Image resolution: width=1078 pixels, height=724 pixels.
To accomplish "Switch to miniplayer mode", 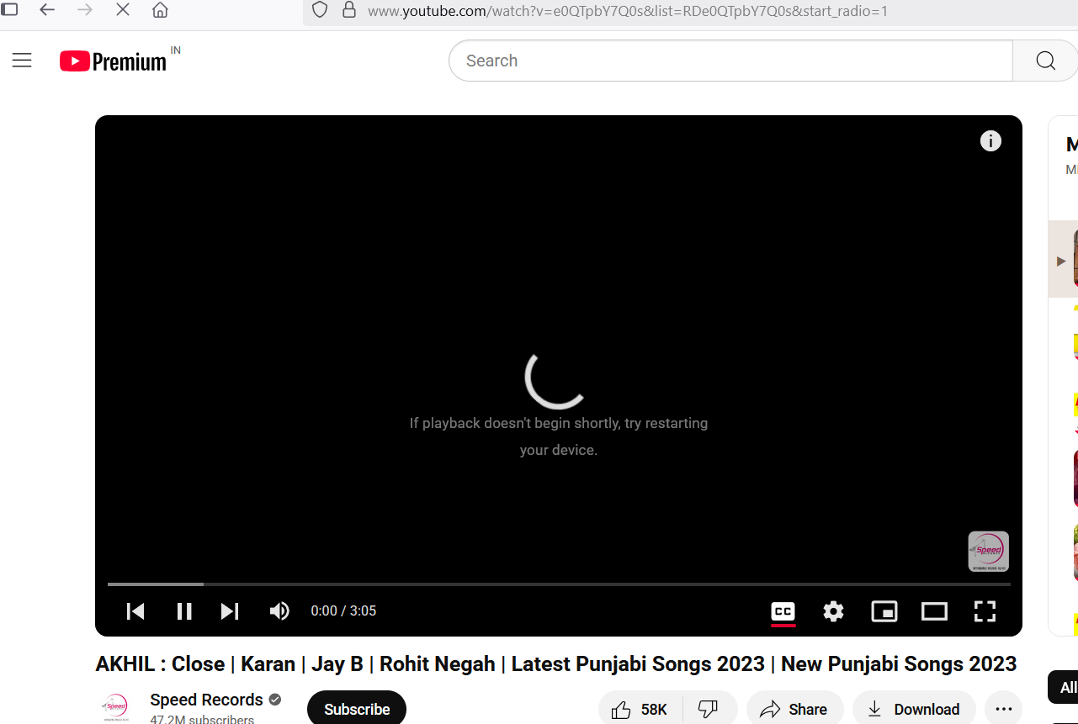I will pyautogui.click(x=884, y=611).
